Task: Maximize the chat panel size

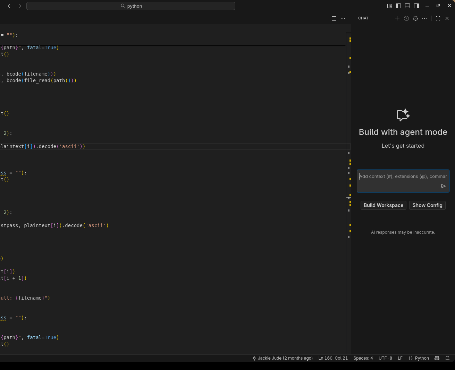Action: click(x=438, y=18)
